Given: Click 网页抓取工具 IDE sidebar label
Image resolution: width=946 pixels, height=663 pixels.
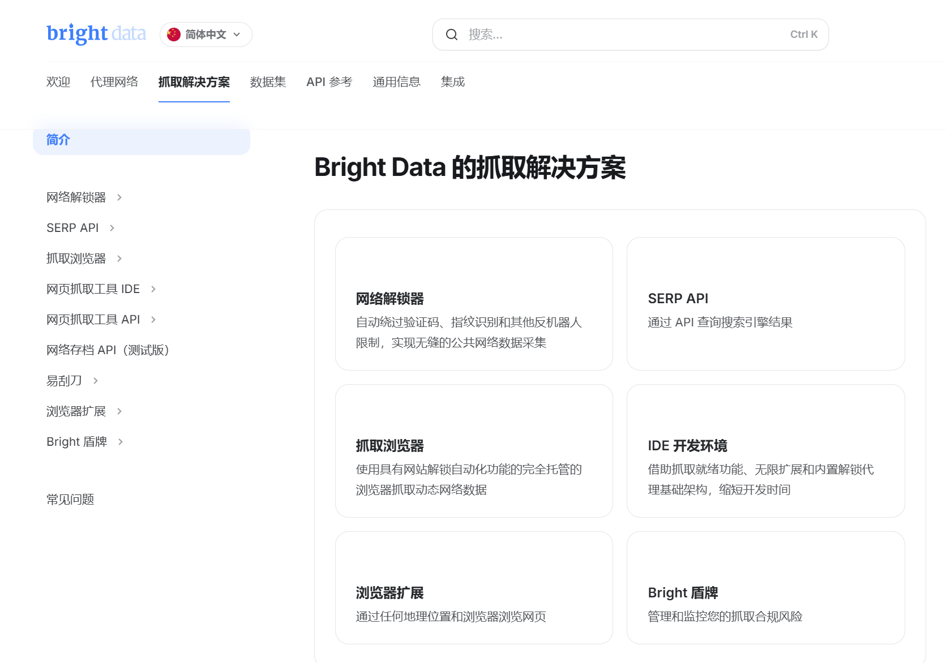Looking at the screenshot, I should 93,289.
